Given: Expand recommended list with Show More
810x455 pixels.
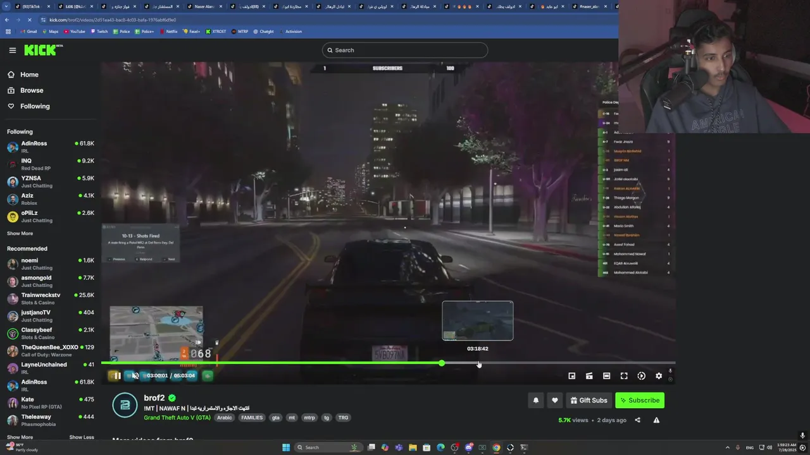Looking at the screenshot, I should click(x=20, y=437).
